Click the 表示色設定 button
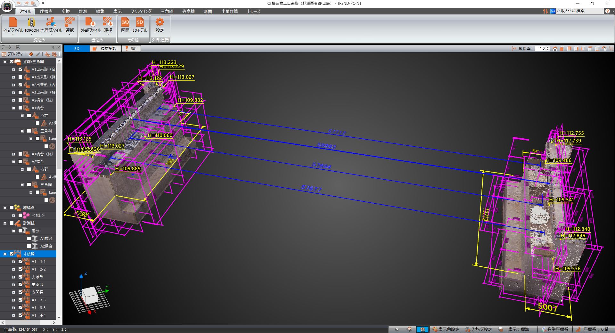615x333 pixels. [x=446, y=329]
